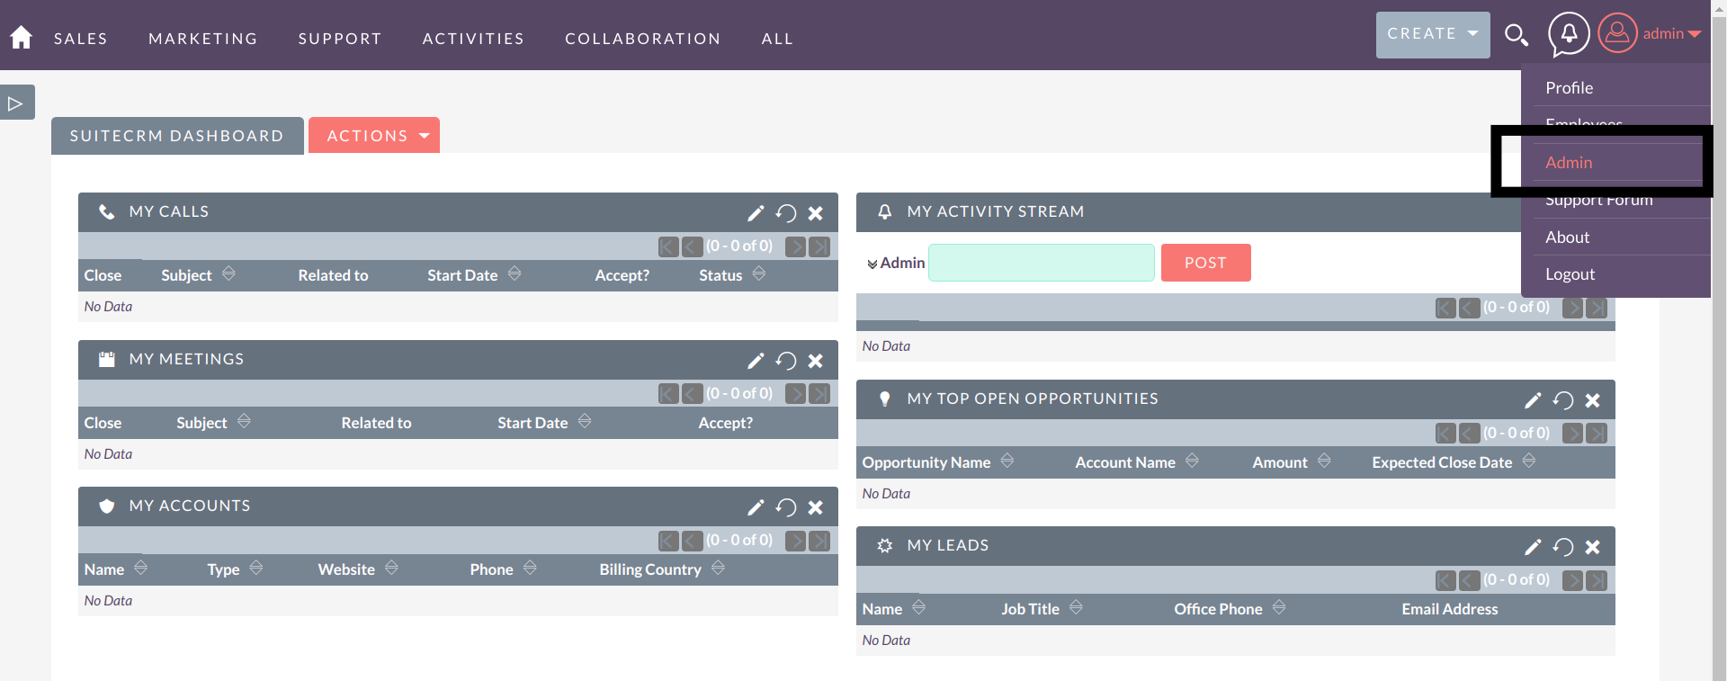Go to previous page in My Accounts
Screen dimensions: 1727x681
pyautogui.click(x=692, y=541)
